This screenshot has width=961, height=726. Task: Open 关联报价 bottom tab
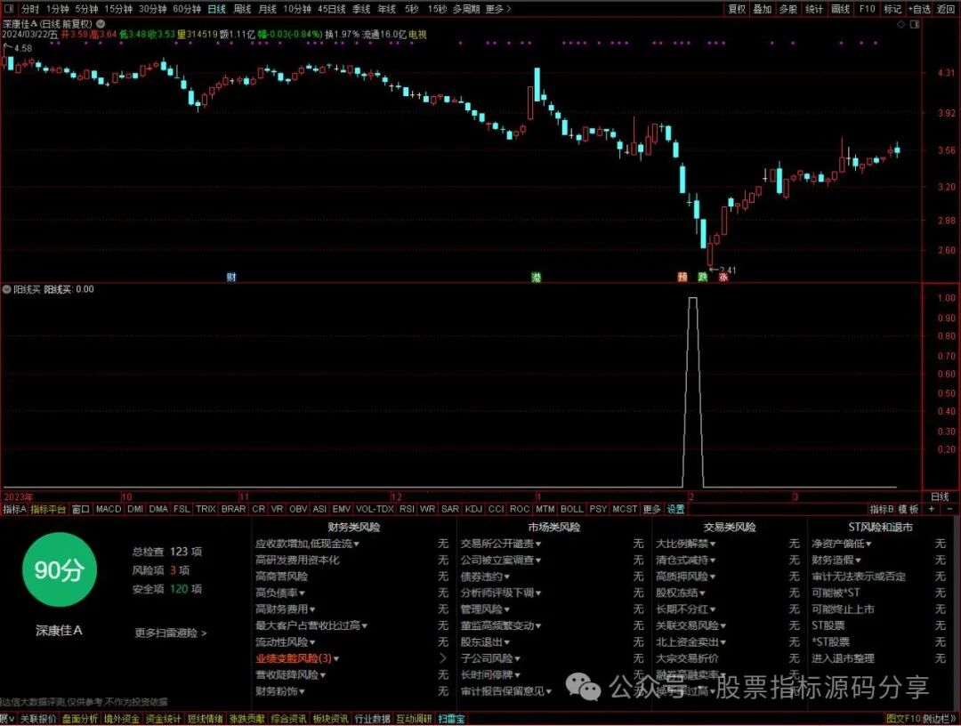[x=38, y=719]
